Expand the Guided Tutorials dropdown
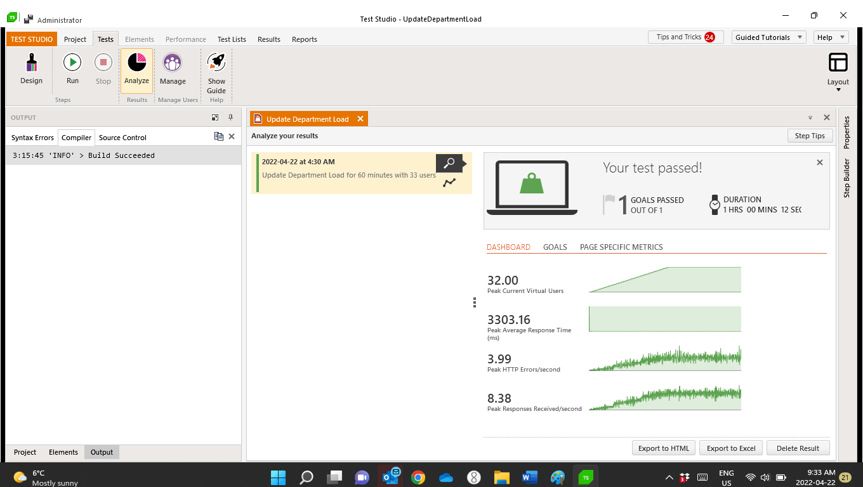Screen dimensions: 863x487 point(768,37)
